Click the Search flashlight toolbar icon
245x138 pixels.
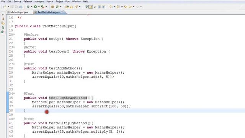tap(76, 7)
